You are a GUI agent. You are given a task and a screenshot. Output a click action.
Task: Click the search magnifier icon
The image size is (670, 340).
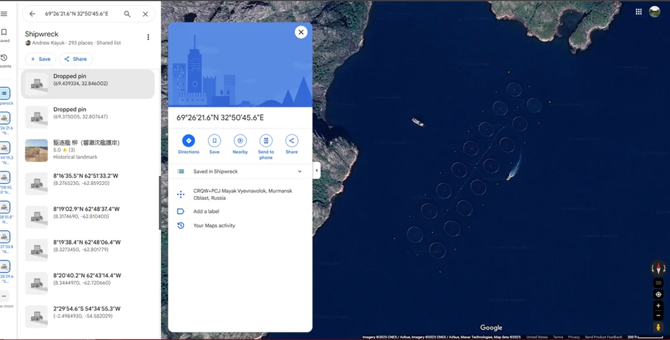[127, 14]
